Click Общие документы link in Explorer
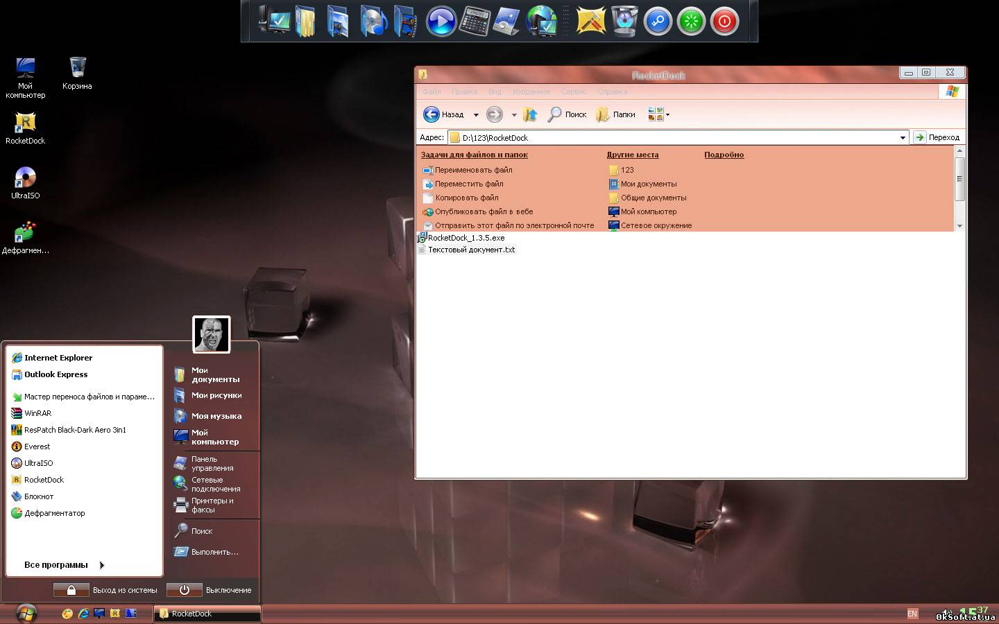The image size is (999, 624). (x=647, y=198)
